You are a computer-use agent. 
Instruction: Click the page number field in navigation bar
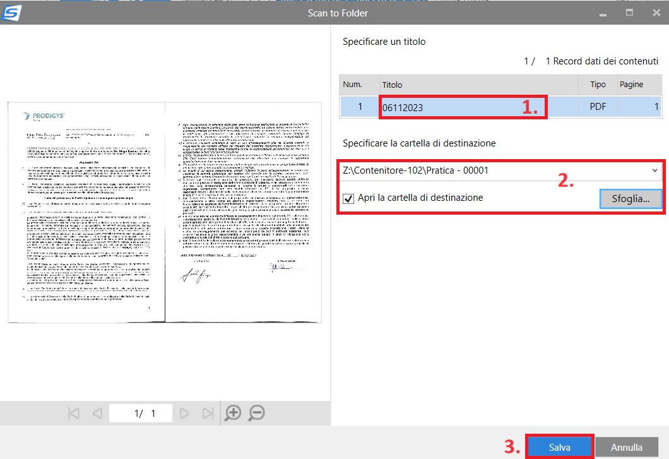click(145, 414)
